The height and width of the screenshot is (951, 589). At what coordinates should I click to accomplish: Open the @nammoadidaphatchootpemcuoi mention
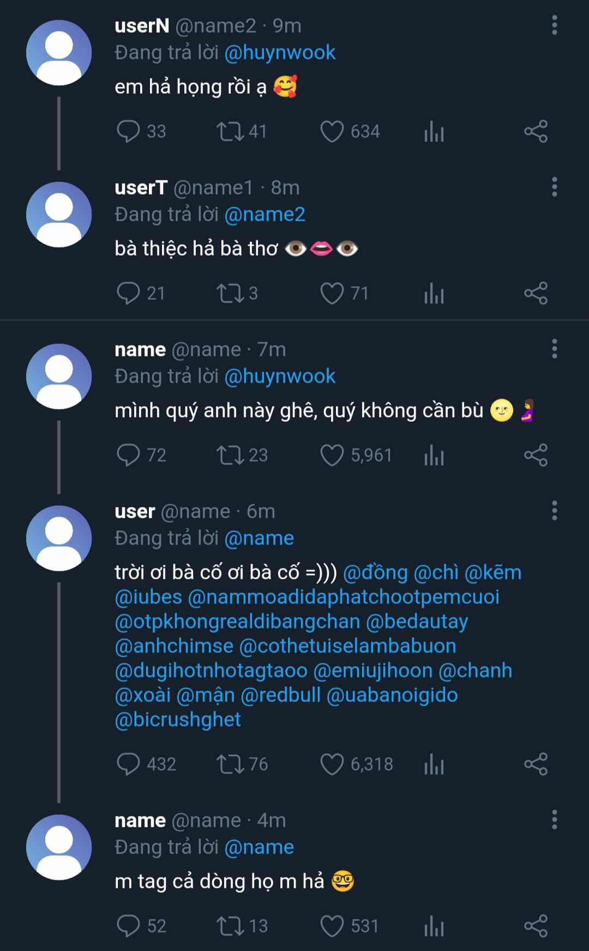pos(344,597)
